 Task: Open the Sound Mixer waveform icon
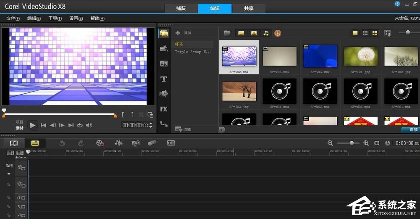click(x=119, y=143)
